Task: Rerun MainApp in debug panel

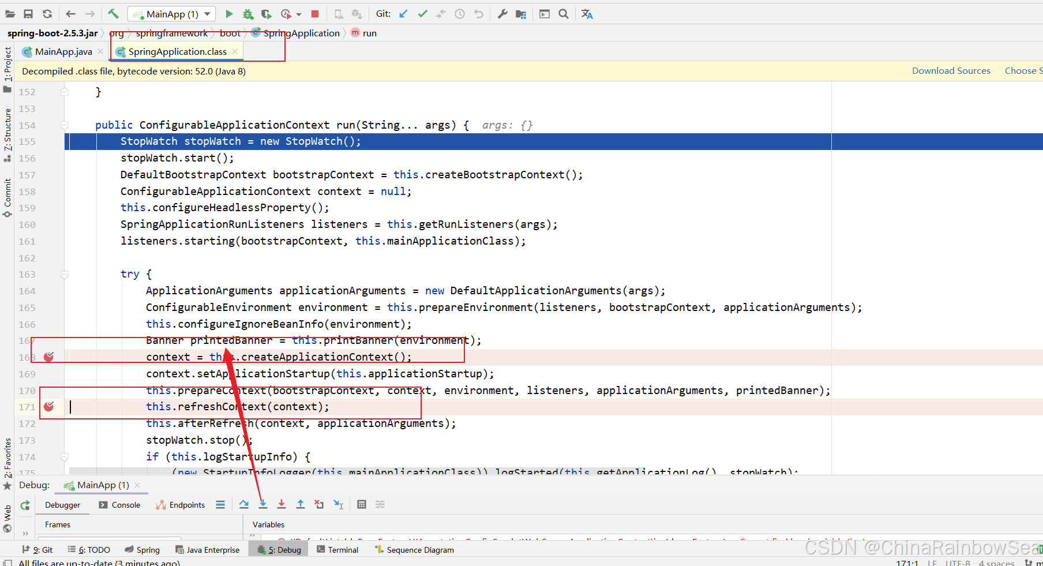Action: point(25,505)
